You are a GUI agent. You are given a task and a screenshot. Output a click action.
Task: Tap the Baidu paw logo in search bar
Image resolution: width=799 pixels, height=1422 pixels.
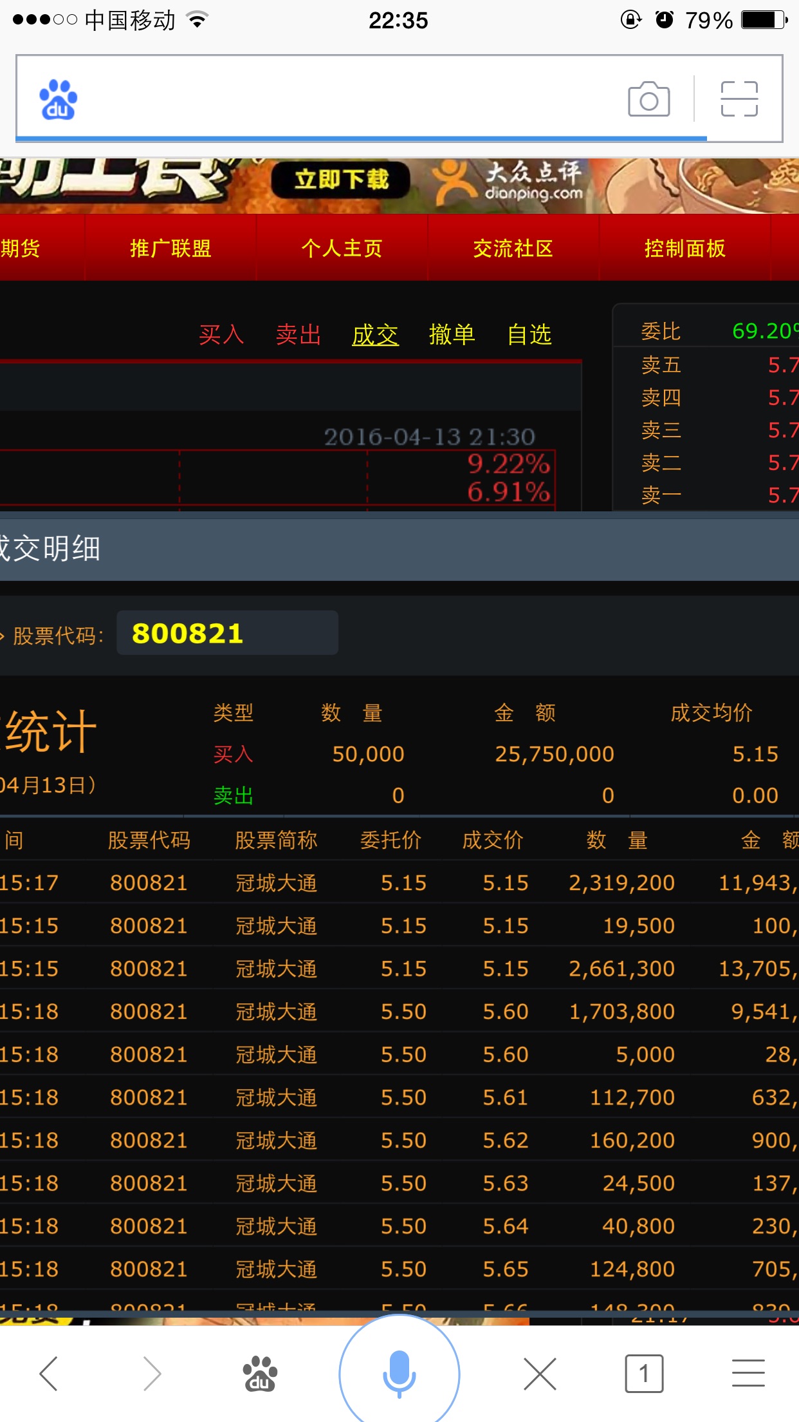coord(59,99)
